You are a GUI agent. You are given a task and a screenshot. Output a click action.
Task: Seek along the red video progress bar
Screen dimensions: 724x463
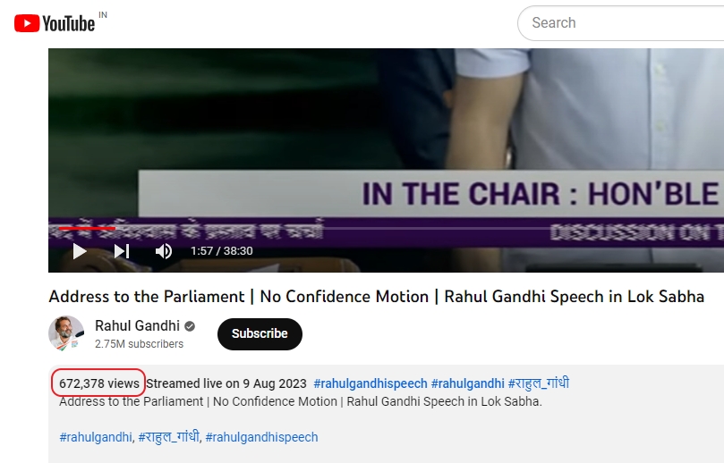(87, 228)
